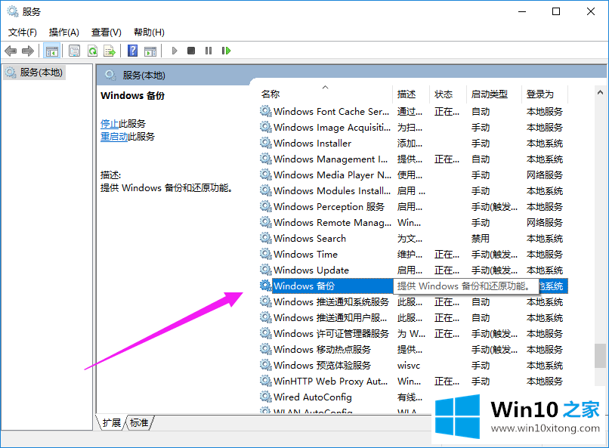Select Windows 推送通知系统服务 row

point(413,301)
